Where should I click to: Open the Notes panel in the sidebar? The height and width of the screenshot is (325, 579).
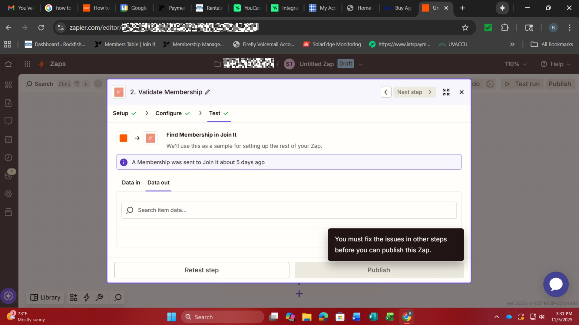click(x=8, y=121)
